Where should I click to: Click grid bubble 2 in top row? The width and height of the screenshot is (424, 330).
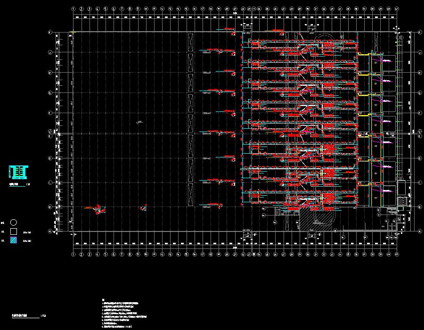[x=82, y=9]
